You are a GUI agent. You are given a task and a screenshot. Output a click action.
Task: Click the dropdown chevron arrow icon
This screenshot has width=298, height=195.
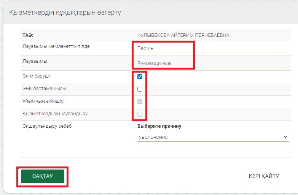click(x=285, y=137)
